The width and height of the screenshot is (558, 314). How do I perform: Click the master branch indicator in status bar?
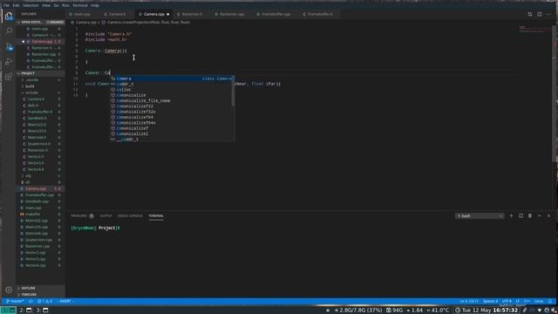[x=15, y=301]
